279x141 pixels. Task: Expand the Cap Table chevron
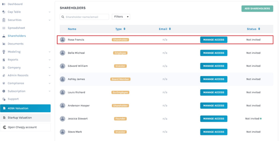[50, 12]
